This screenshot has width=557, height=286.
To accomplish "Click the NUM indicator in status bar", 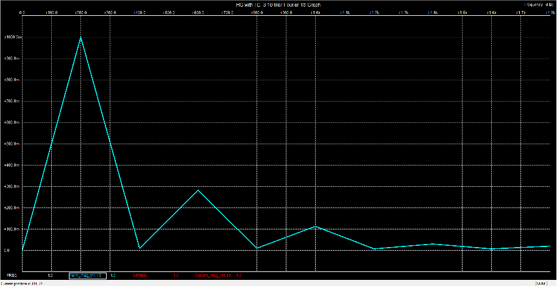I will point(540,283).
